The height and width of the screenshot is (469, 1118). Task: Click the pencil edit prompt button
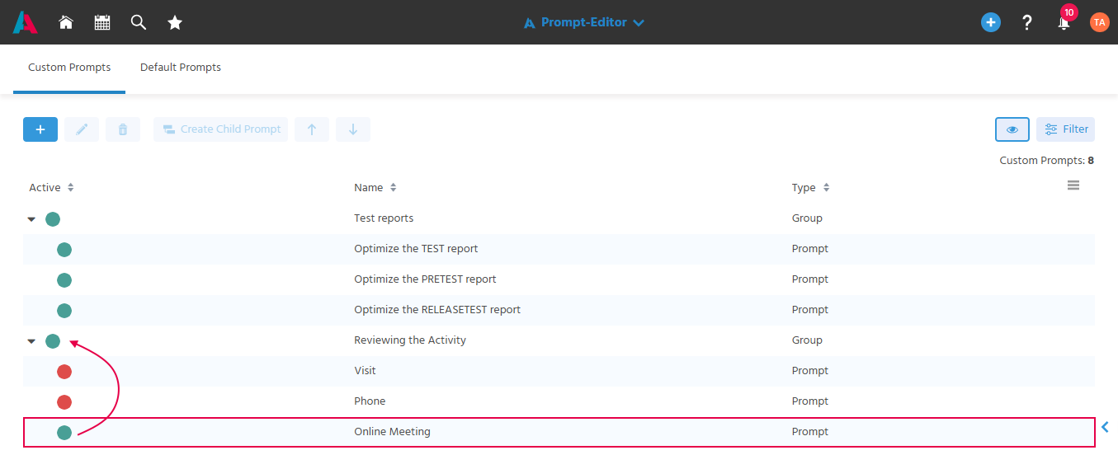pyautogui.click(x=82, y=129)
